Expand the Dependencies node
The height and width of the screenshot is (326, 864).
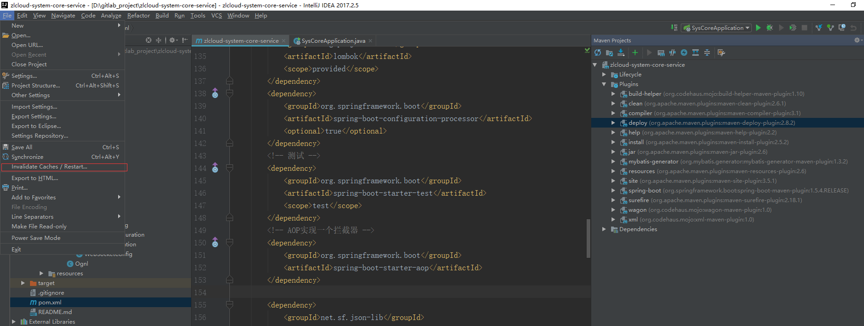click(x=604, y=229)
